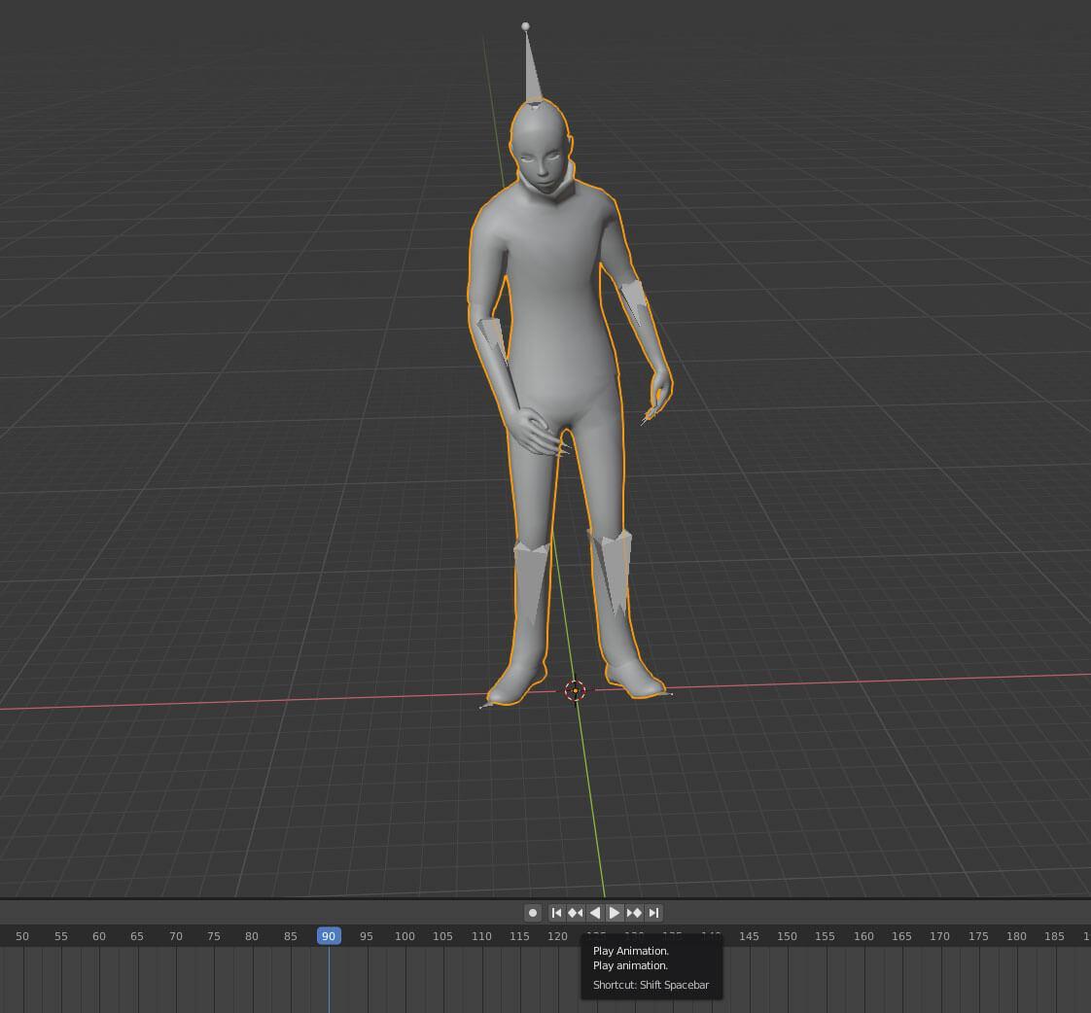Screen dimensions: 1091x1013
Task: Select the play button referenced by the tooltip
Action: 615,912
